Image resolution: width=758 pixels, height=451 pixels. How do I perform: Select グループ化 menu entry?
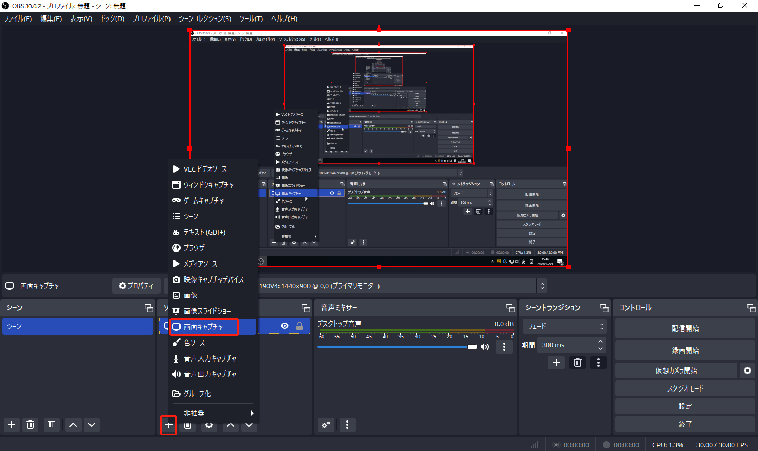[x=213, y=394]
